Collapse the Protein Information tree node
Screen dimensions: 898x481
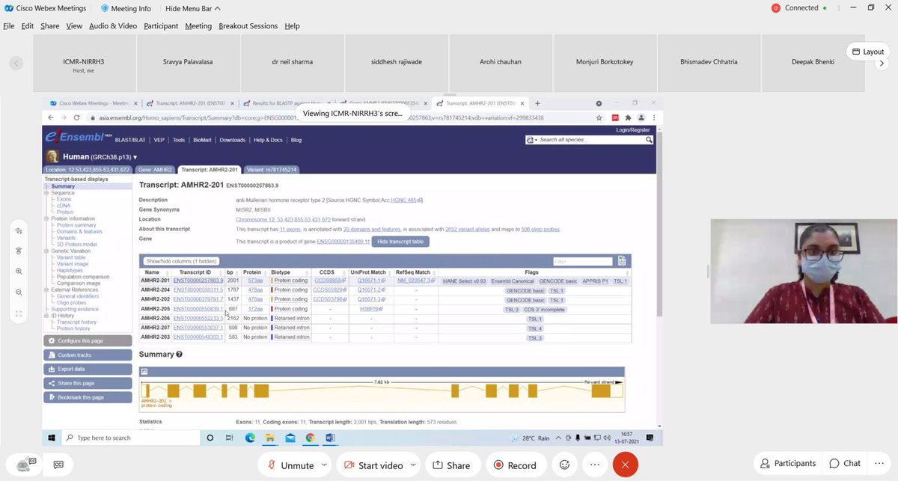[x=46, y=218]
